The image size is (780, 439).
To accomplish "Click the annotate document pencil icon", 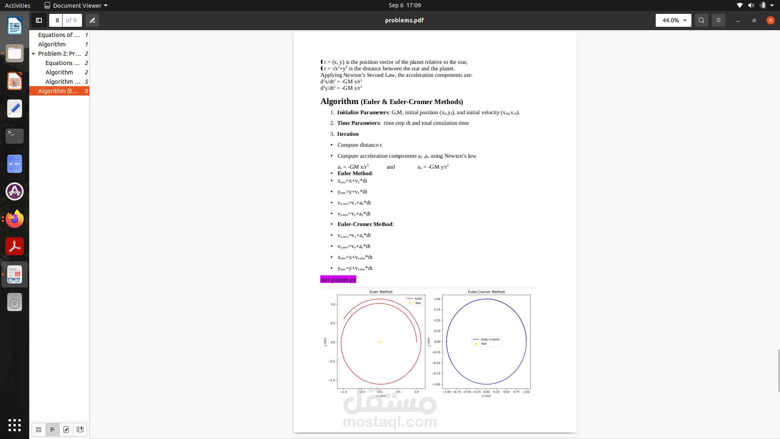I will point(92,20).
